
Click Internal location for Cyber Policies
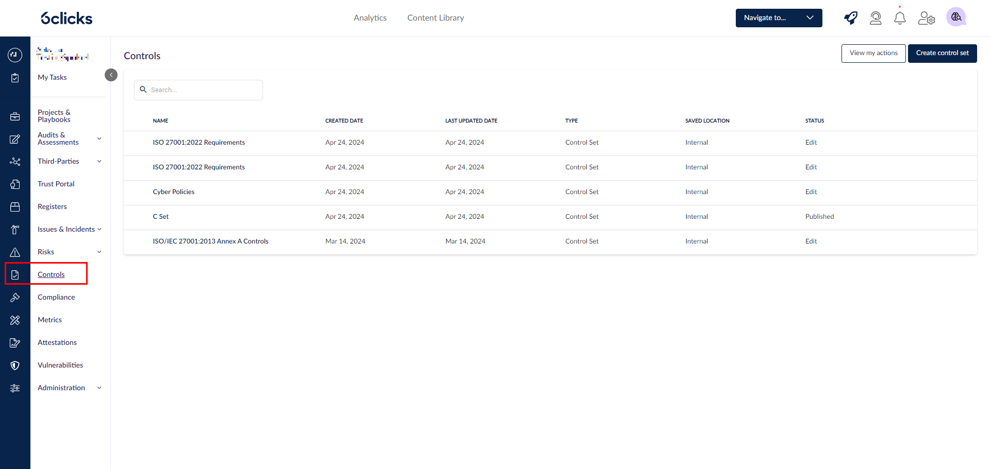tap(697, 192)
